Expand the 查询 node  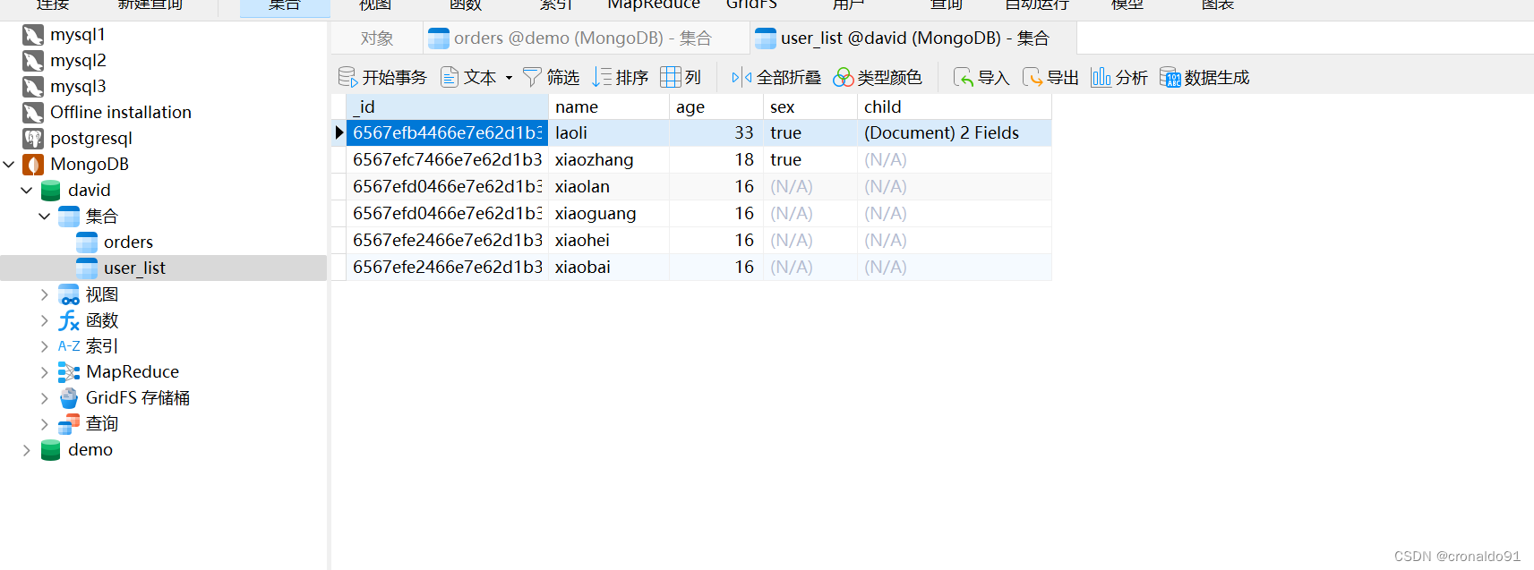tap(45, 424)
